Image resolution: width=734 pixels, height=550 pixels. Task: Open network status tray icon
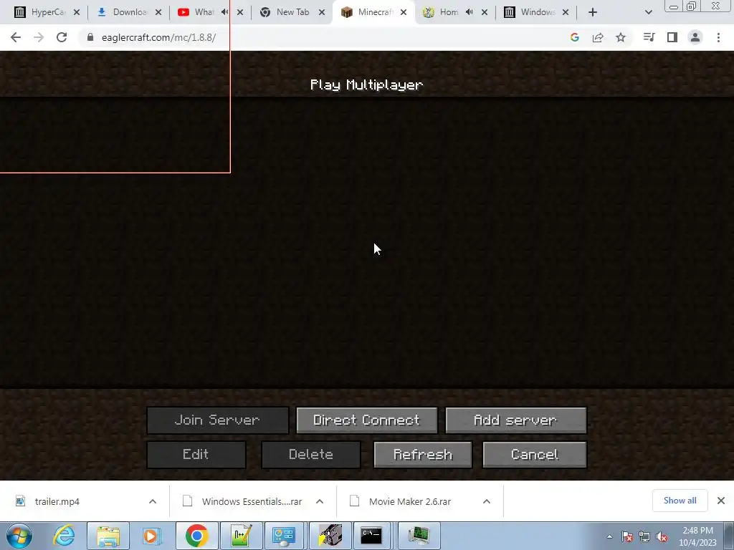644,536
